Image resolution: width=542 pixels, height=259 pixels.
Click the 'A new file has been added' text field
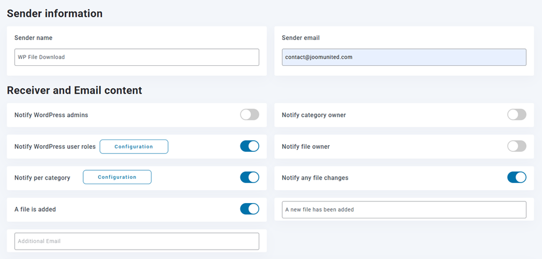(404, 210)
